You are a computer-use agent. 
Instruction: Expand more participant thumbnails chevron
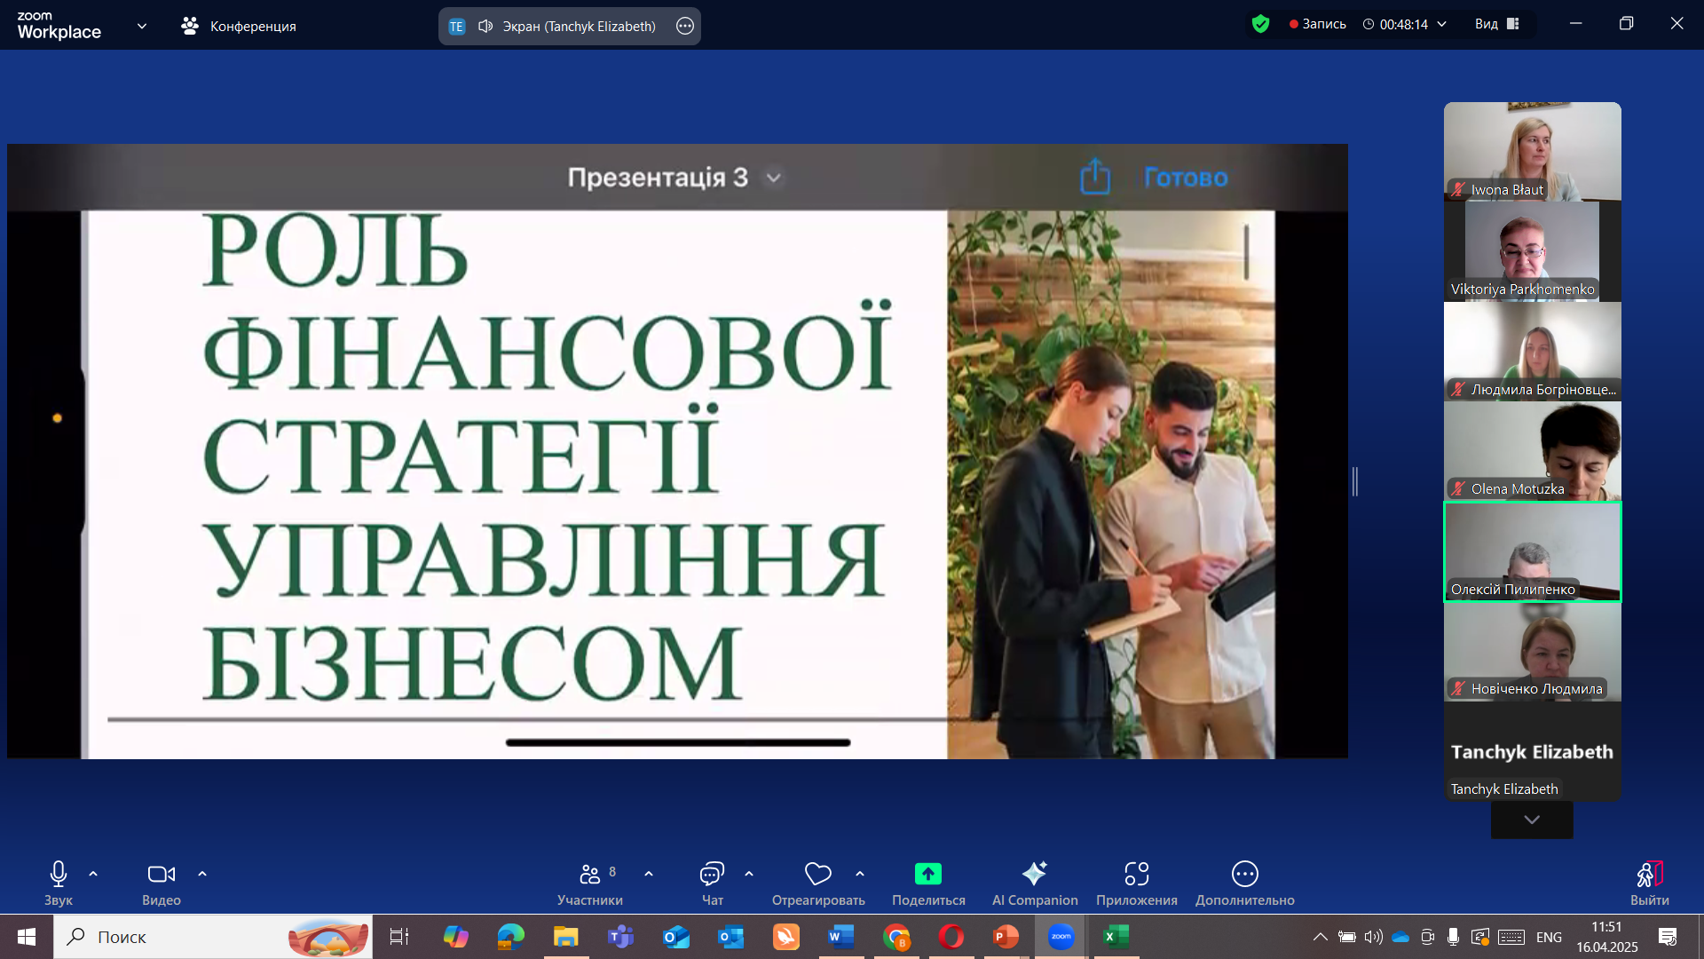1532,820
